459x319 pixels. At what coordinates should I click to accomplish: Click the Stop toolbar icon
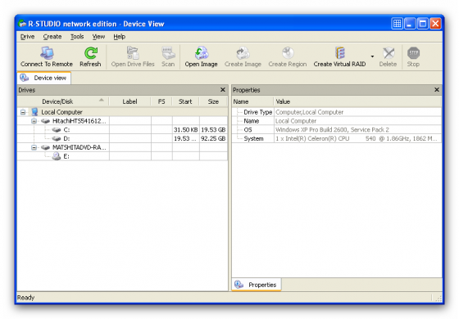(x=413, y=53)
